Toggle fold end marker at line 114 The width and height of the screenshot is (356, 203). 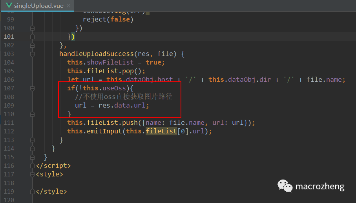32,149
